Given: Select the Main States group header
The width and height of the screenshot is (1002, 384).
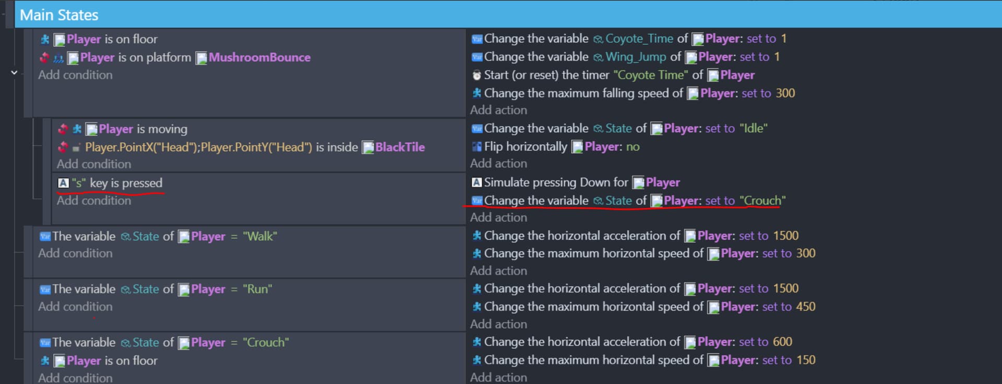Looking at the screenshot, I should (59, 15).
